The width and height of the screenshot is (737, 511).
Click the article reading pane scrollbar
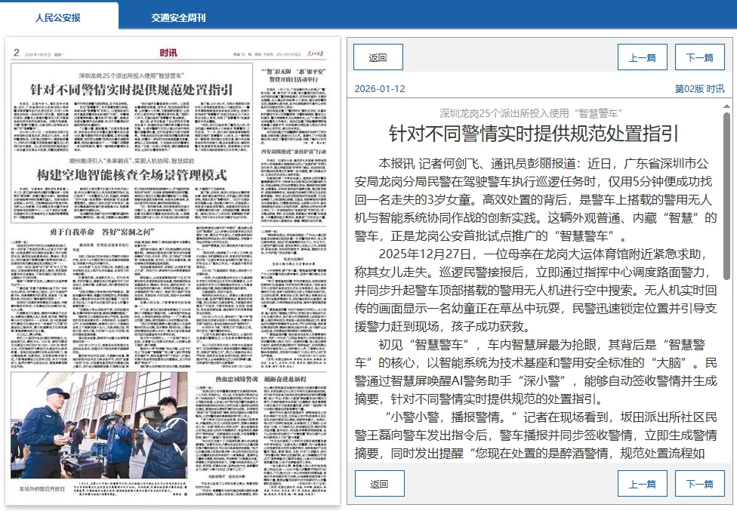(726, 196)
